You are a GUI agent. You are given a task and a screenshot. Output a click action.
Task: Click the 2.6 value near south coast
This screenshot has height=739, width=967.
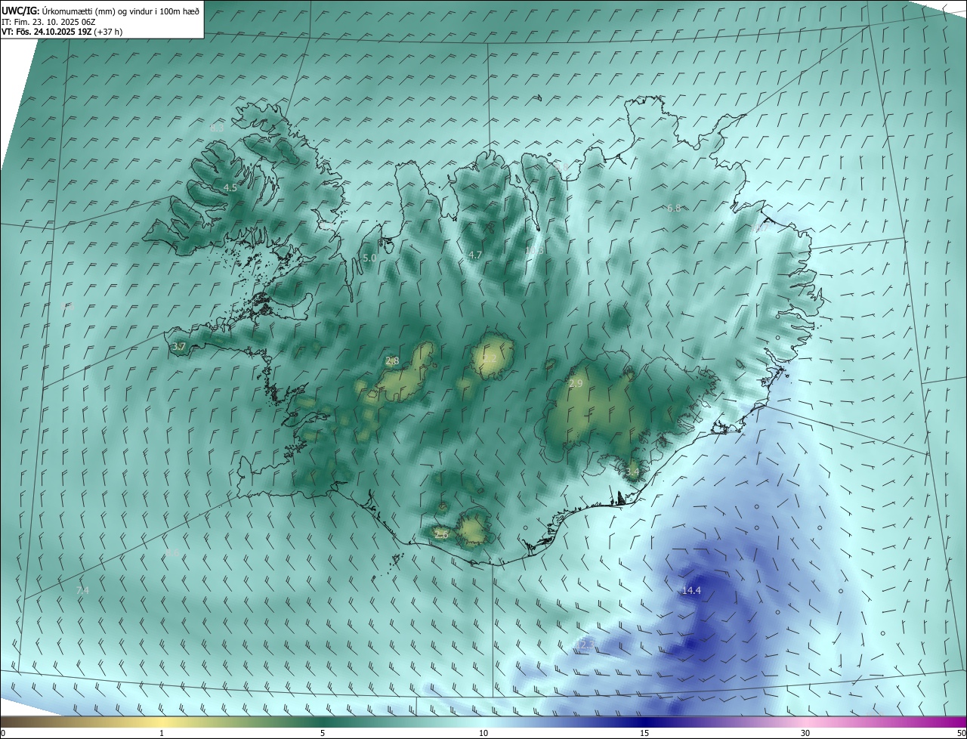coord(442,535)
